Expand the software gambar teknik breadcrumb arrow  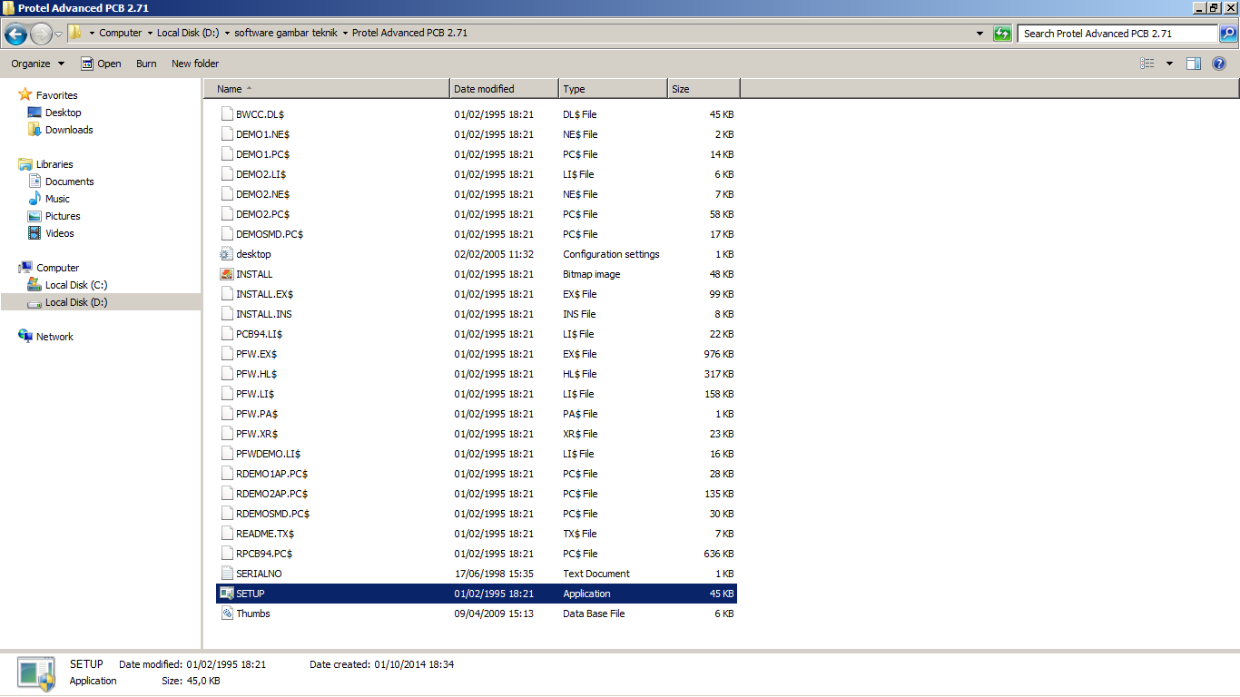pos(345,34)
